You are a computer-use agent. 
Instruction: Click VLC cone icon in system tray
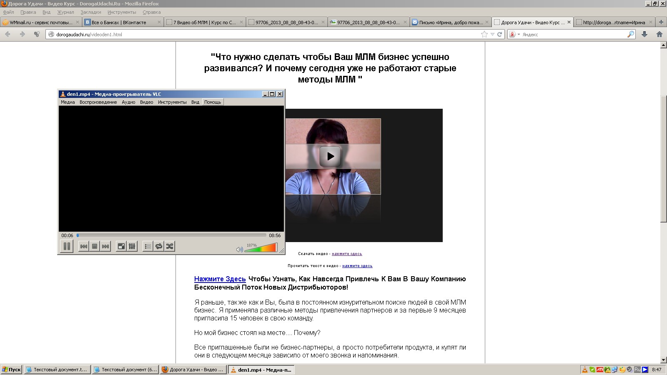coord(584,370)
